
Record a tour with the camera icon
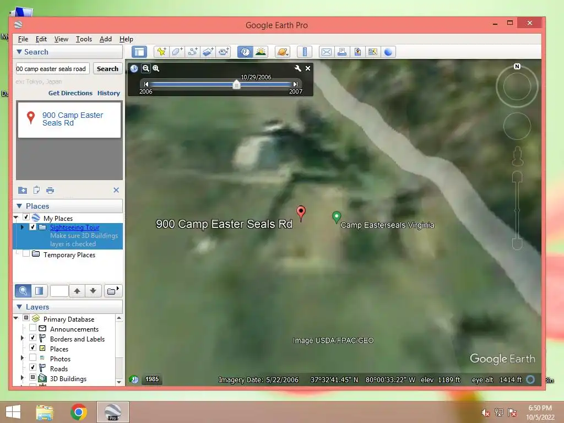[224, 52]
